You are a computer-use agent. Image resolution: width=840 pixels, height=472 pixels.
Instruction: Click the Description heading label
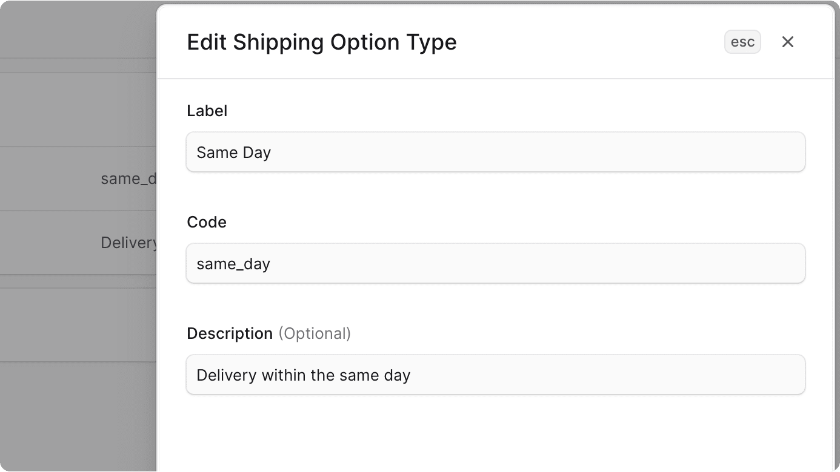click(x=229, y=333)
